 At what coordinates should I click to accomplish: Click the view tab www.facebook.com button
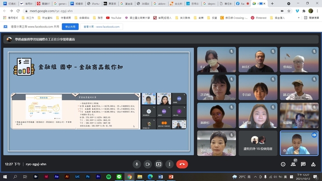click(x=102, y=27)
